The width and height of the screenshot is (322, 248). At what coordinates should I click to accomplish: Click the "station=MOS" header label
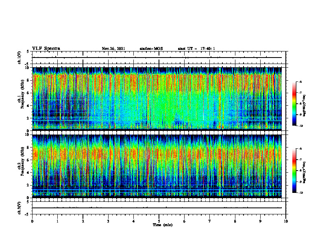point(151,49)
